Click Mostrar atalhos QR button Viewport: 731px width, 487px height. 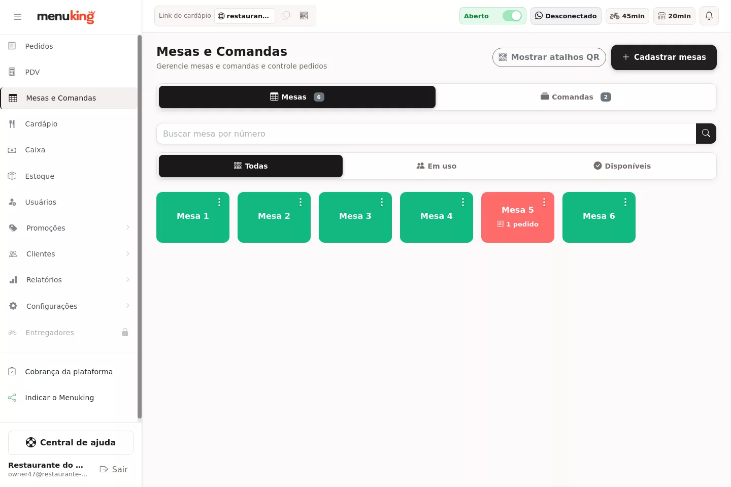point(549,57)
